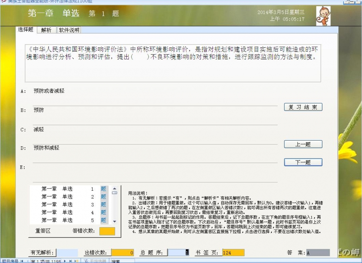Switch to the 解析 tab

(x=46, y=30)
